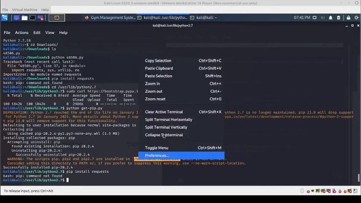Screen dimensions: 361x203
Task: Open VMware Player Help menu
Action: point(45,10)
